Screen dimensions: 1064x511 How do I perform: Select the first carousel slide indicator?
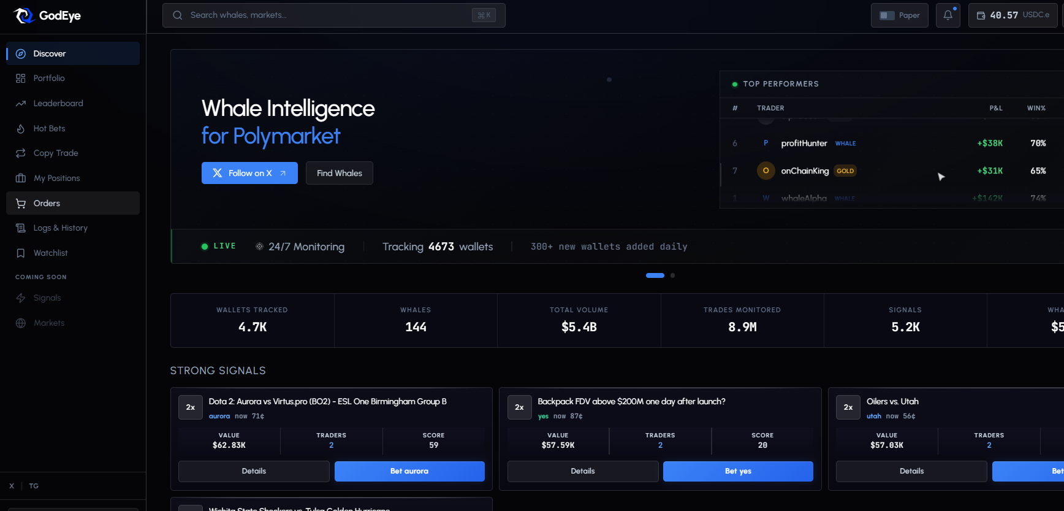click(655, 275)
